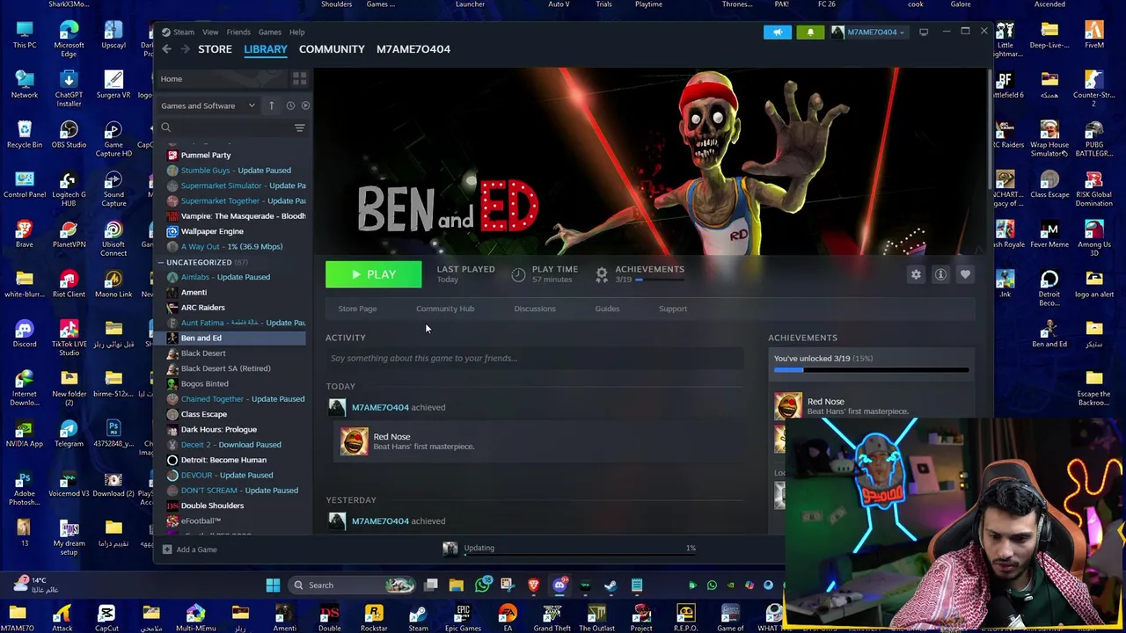Click the plus icon beside Add a Game
The width and height of the screenshot is (1126, 633).
[167, 549]
